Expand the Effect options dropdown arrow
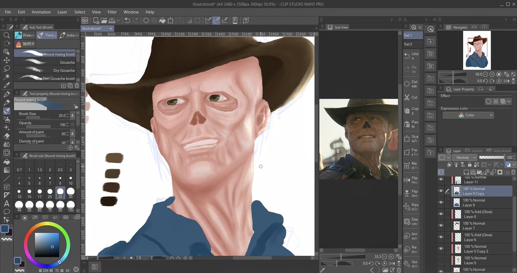517x273 pixels. (509, 102)
